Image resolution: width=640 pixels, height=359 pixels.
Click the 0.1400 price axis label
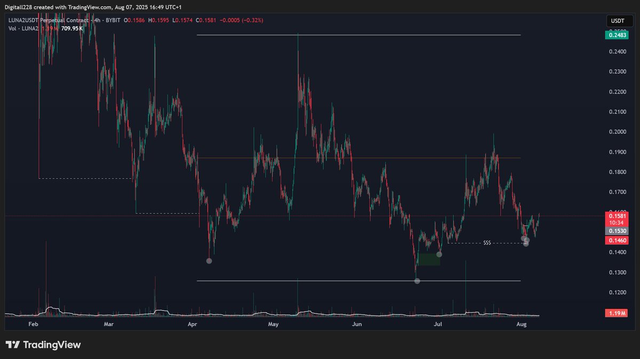[617, 252]
